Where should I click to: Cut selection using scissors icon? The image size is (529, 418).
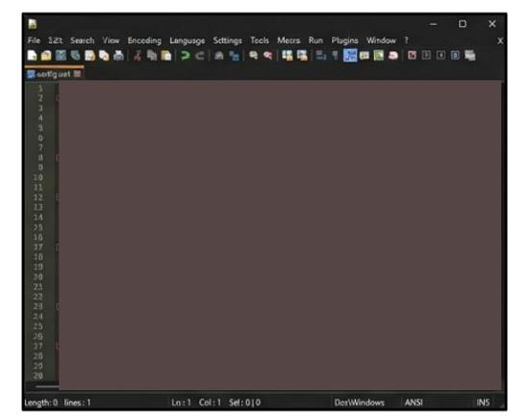138,56
